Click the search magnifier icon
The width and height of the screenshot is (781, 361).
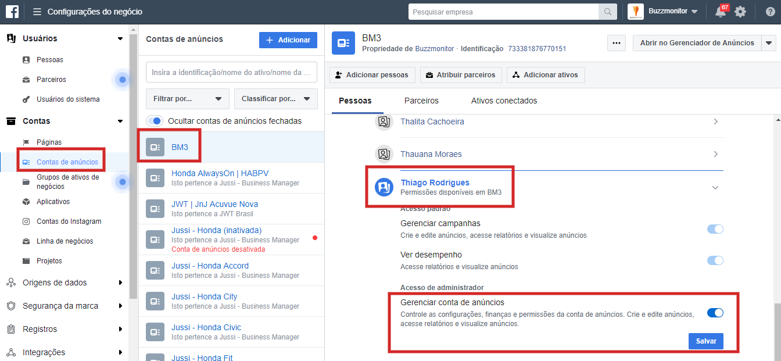coord(607,12)
